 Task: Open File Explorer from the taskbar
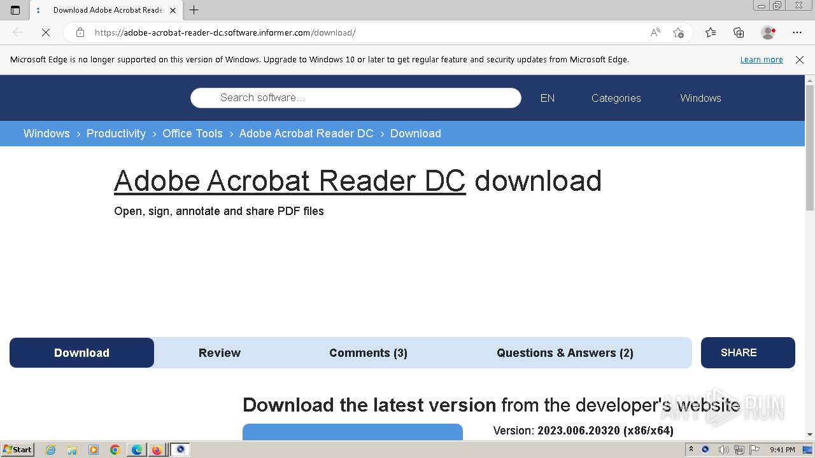72,450
